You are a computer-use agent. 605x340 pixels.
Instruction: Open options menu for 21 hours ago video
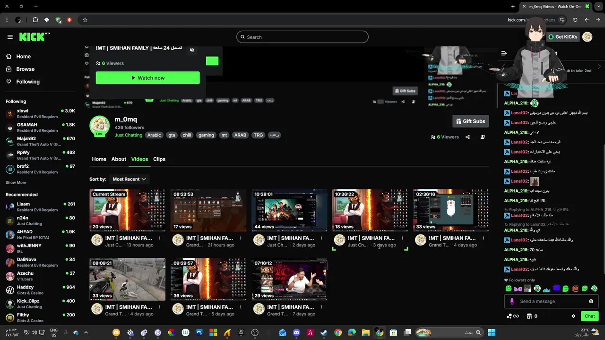tap(241, 238)
